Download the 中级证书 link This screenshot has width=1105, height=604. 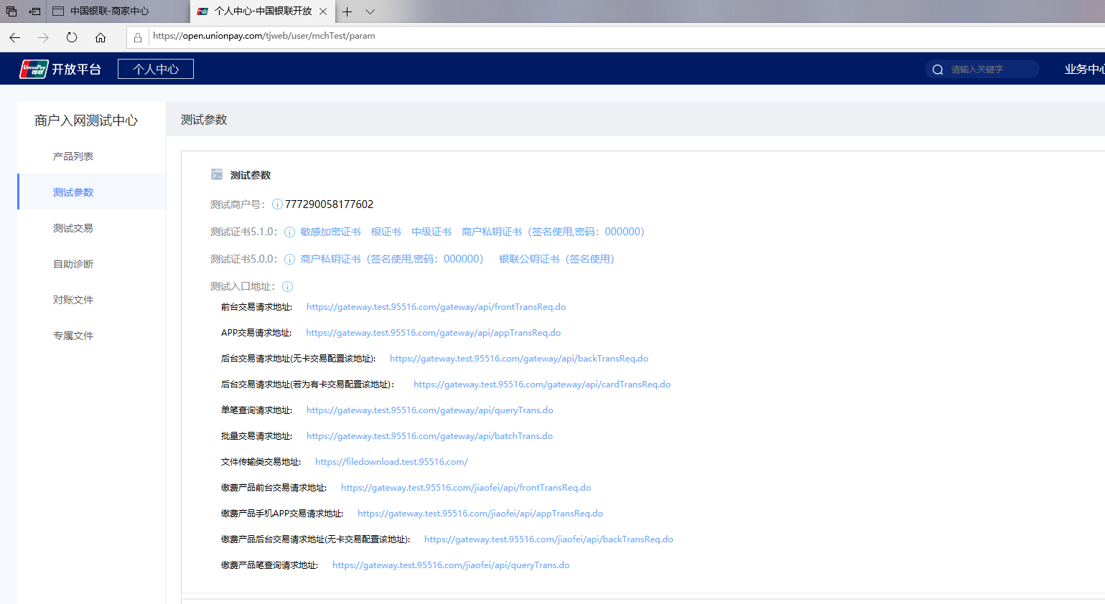tap(432, 232)
